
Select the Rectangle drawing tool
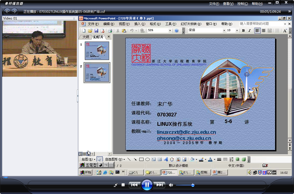tap(141, 159)
